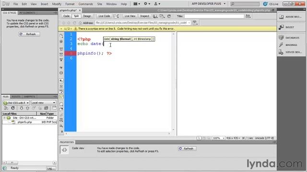Open the Local view dropdown
This screenshot has width=307, height=172.
pos(43,103)
